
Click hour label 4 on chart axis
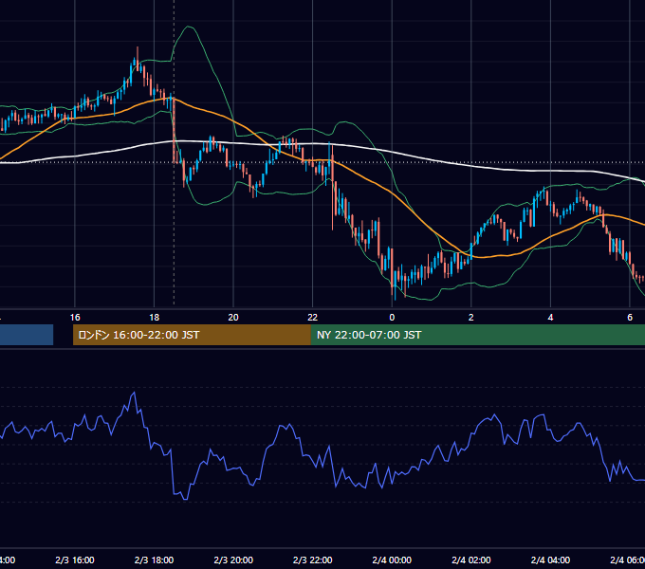(x=550, y=318)
